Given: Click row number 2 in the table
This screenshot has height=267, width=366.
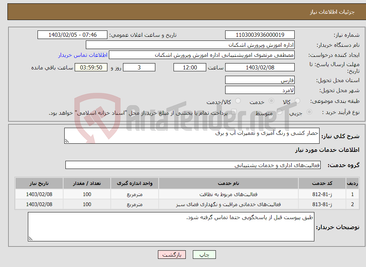Looking at the screenshot, I should (x=352, y=204).
